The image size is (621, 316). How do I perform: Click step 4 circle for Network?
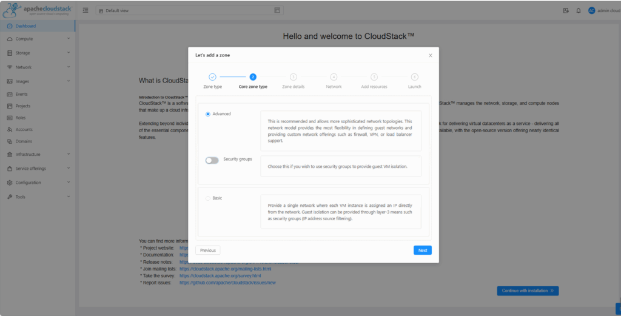pyautogui.click(x=334, y=77)
